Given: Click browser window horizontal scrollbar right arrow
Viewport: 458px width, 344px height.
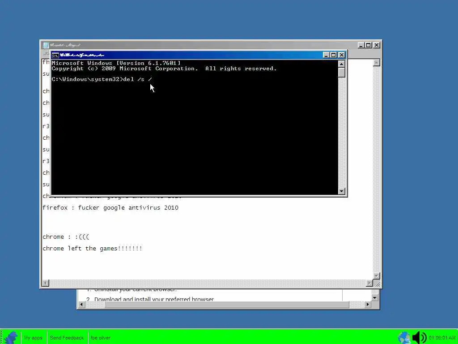Looking at the screenshot, I should coord(368,305).
